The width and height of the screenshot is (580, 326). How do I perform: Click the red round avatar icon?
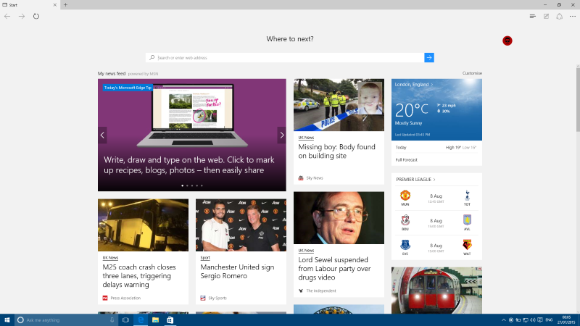coord(507,41)
